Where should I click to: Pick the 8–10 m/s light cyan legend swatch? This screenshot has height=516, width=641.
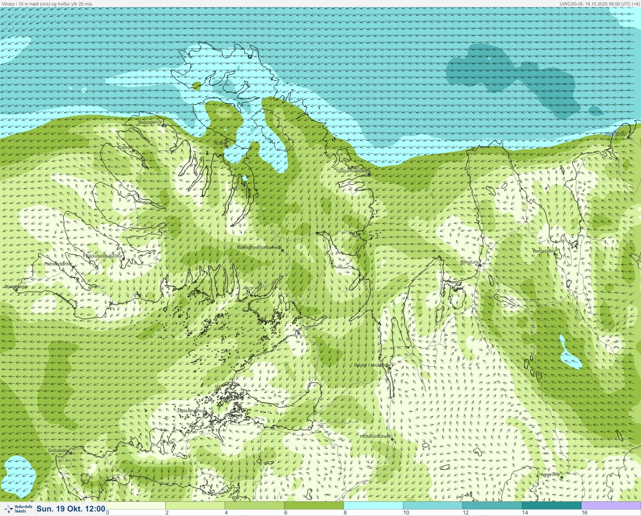tap(373, 505)
